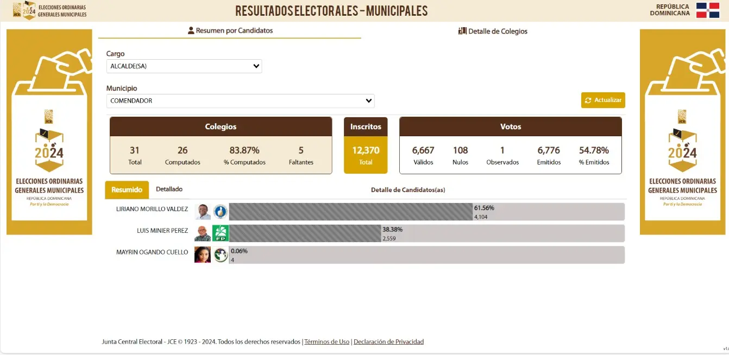
Task: Open the Declaración de Privacidad link
Action: click(388, 342)
